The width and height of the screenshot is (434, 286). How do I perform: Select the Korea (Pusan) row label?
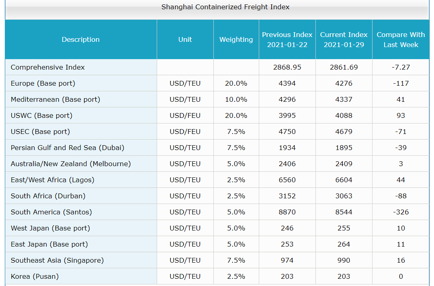click(35, 276)
